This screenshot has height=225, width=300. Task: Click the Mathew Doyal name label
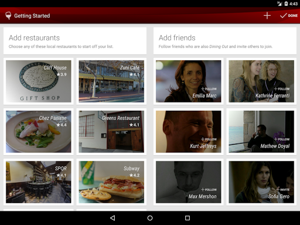point(275,146)
